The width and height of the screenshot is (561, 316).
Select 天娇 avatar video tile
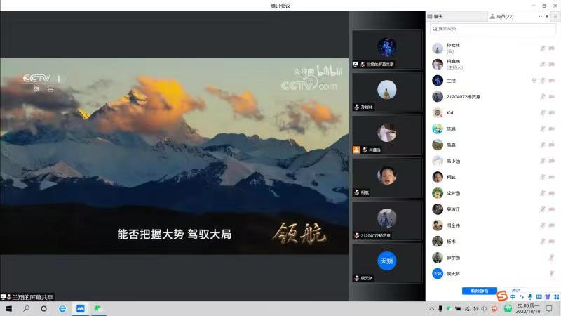click(386, 263)
